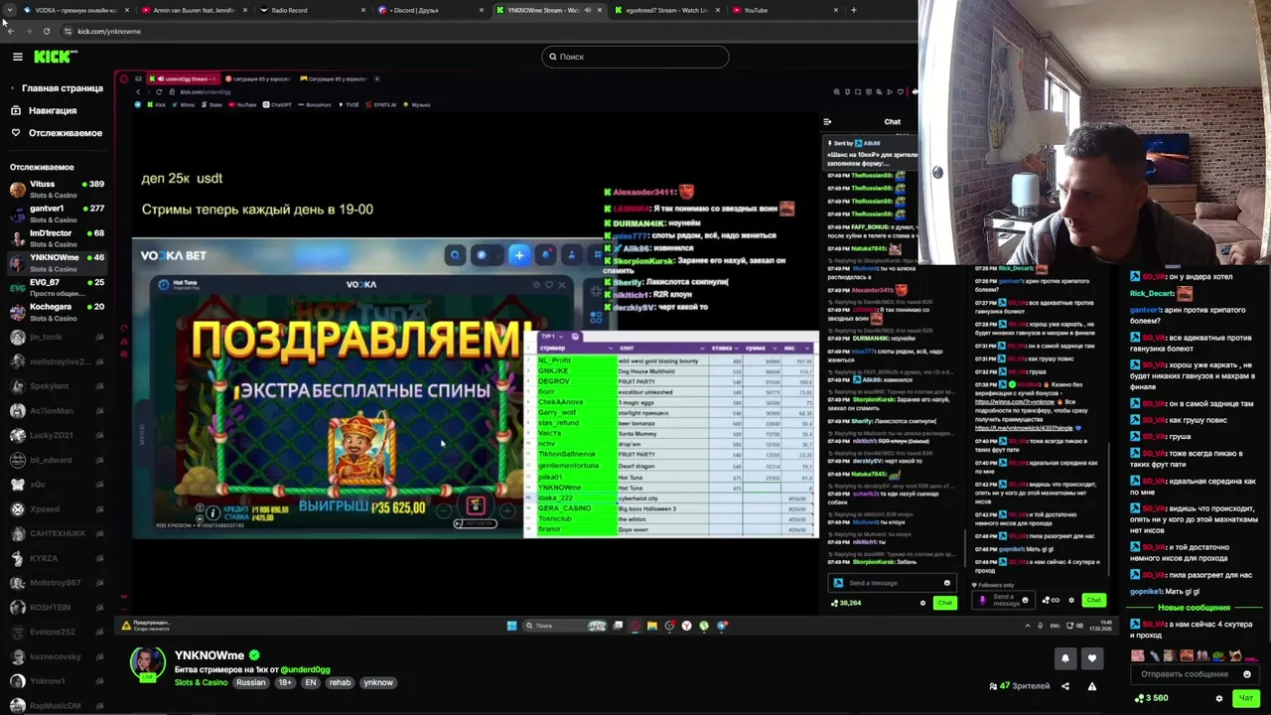Screen dimensions: 1271x715
Task: Send message with Чат button
Action: coord(1246,698)
